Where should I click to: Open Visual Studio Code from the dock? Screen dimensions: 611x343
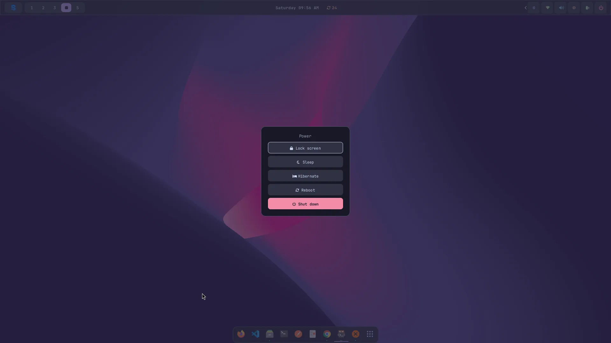pyautogui.click(x=255, y=334)
